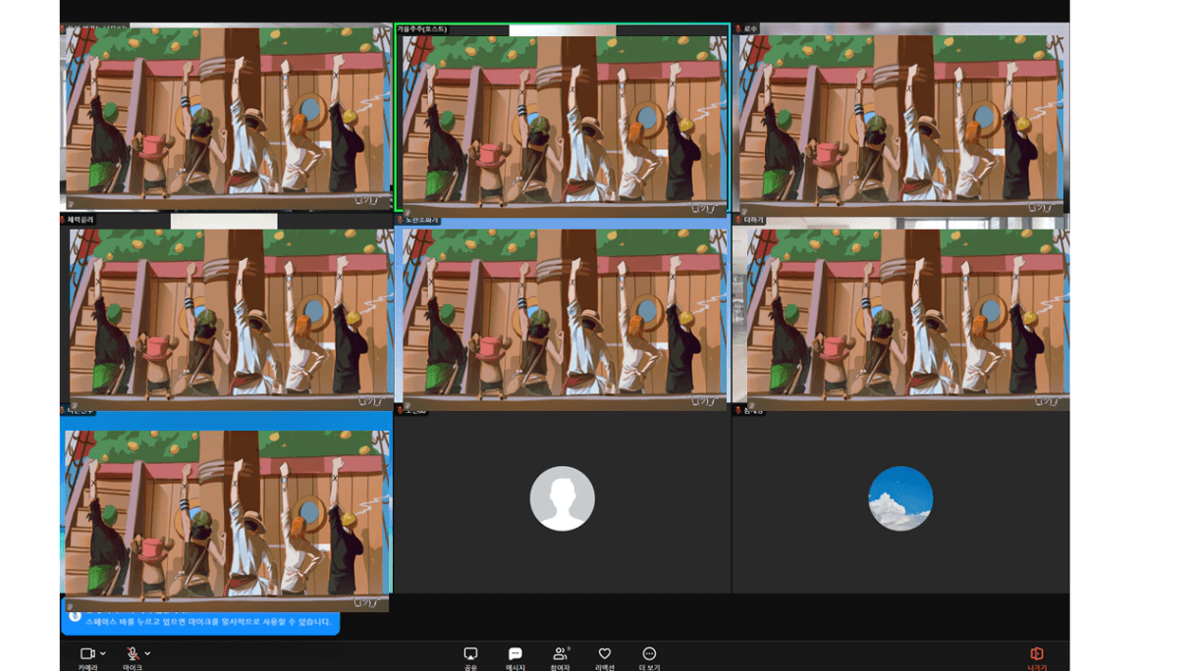1194x671 pixels.
Task: Click the 로수 name label
Action: (x=747, y=29)
